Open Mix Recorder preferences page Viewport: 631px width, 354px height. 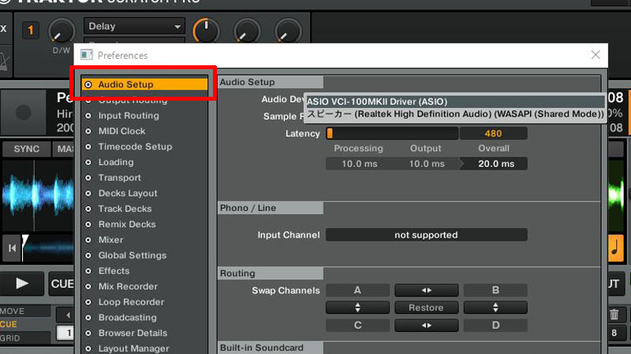click(128, 286)
